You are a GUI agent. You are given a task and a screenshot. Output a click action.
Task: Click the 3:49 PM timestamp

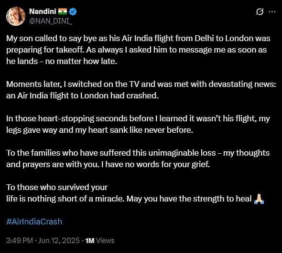click(20, 241)
